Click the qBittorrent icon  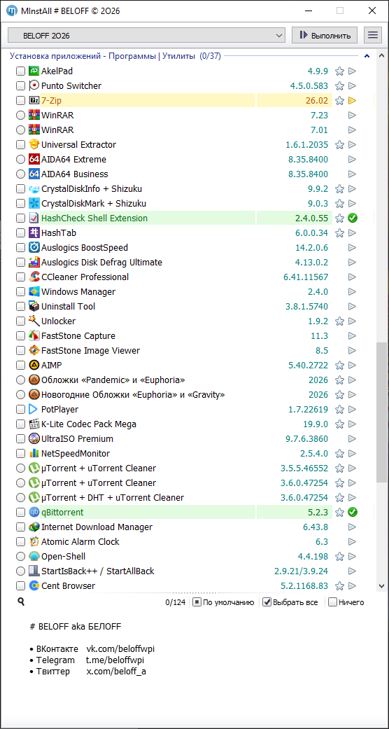tap(34, 513)
